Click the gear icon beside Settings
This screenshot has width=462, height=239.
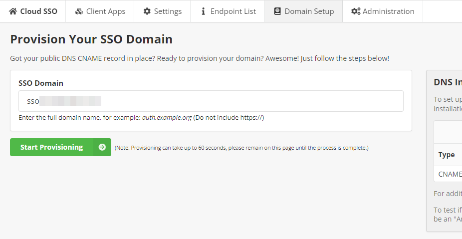click(x=147, y=11)
